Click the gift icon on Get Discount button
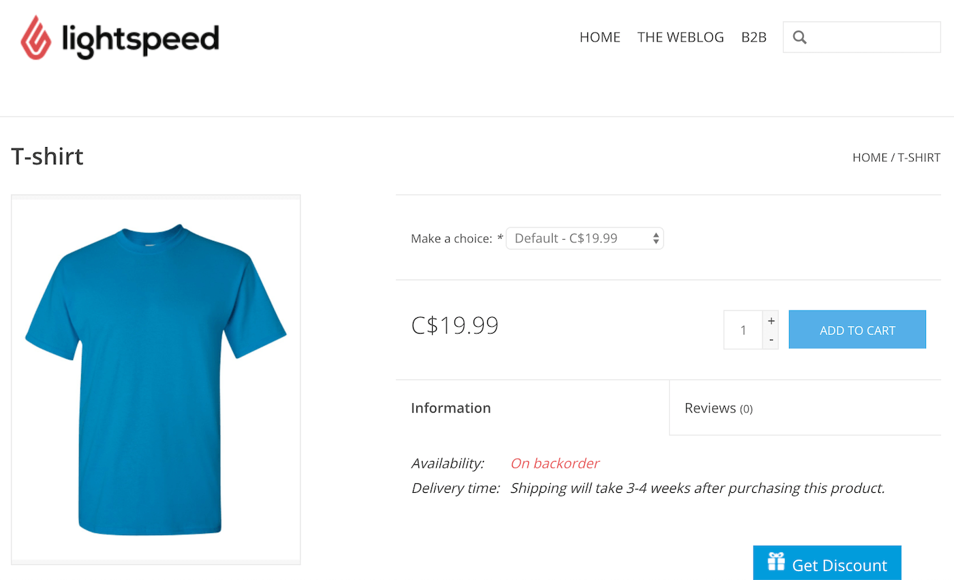Screen dimensions: 954x580 point(775,564)
